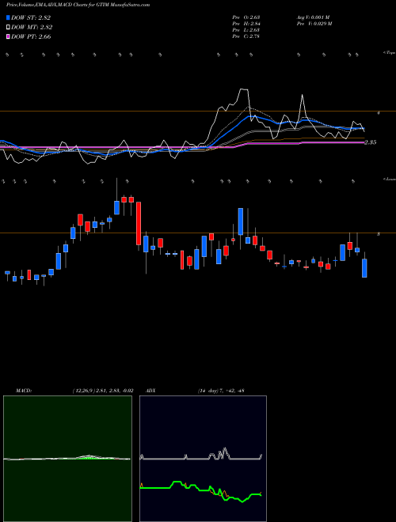Screen dimensions: 396x522
Task: Select the 'DOW MT: 2.82' legend text
Action: click(32, 27)
